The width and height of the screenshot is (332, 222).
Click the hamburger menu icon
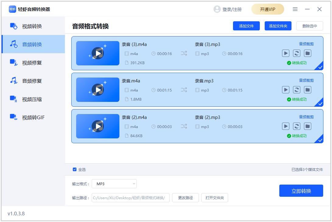(x=295, y=9)
